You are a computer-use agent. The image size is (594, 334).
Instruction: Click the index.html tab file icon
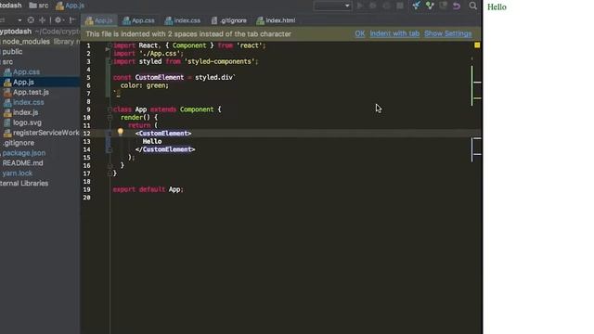260,20
